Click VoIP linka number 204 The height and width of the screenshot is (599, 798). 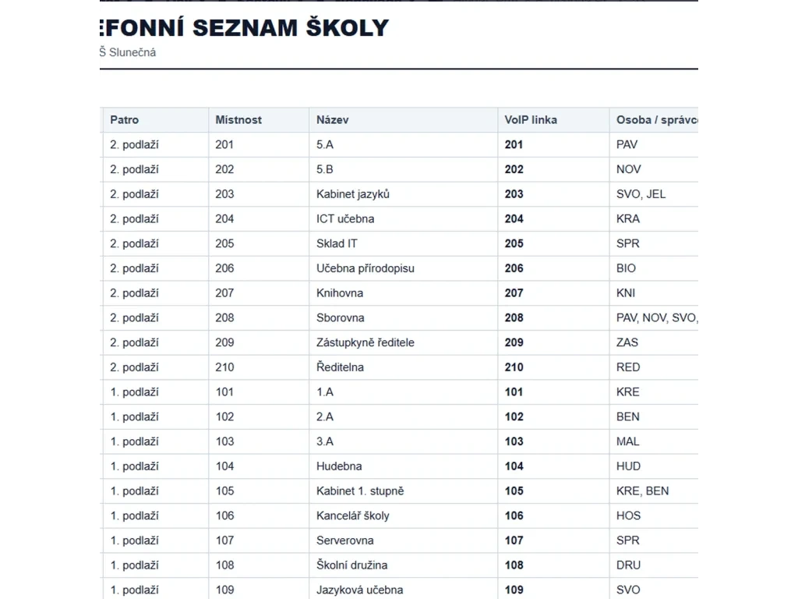coord(514,219)
